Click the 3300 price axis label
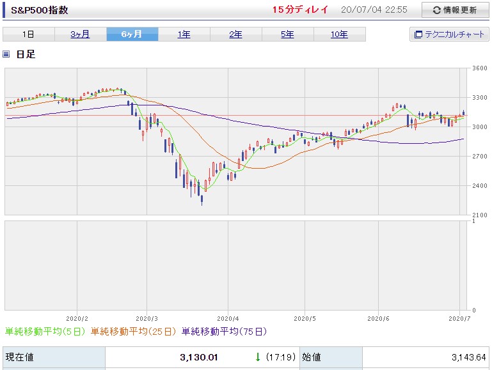The height and width of the screenshot is (370, 492). click(480, 98)
